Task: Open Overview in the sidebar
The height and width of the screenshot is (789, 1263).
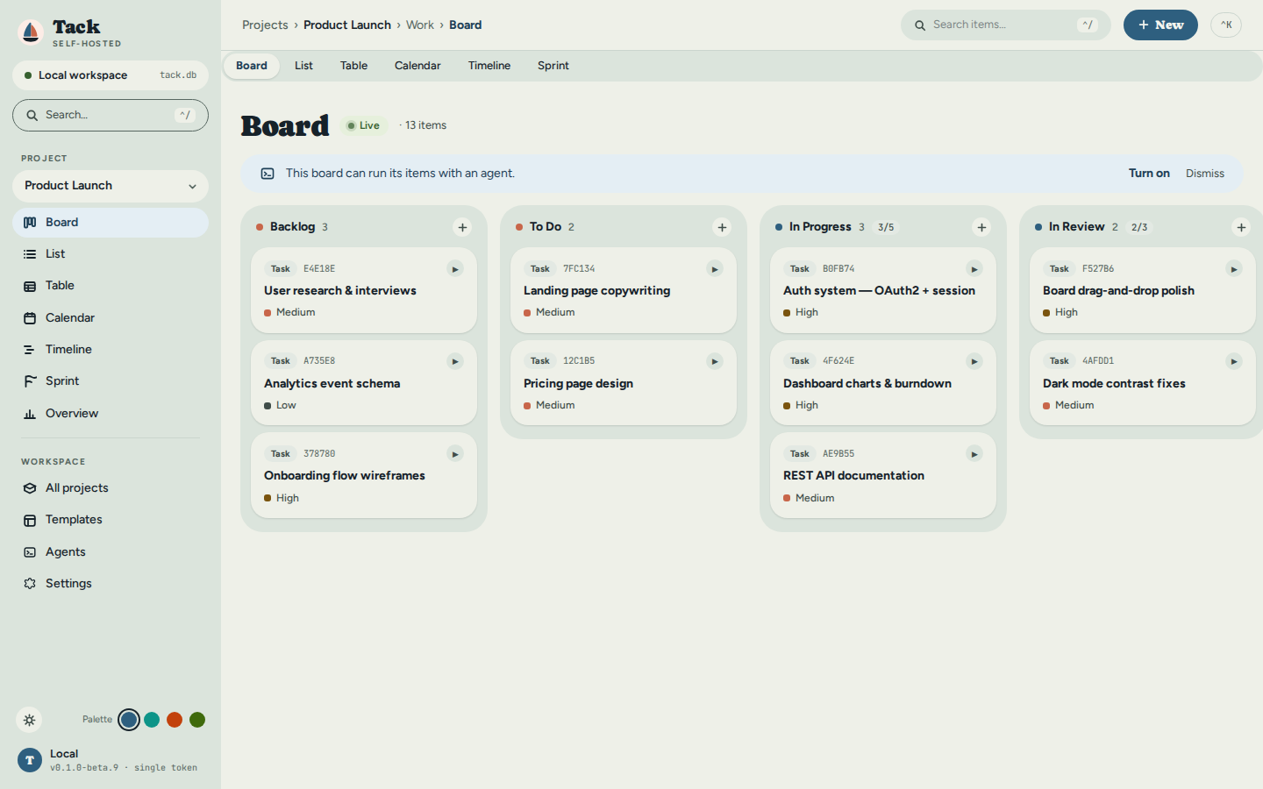Action: pos(111,414)
